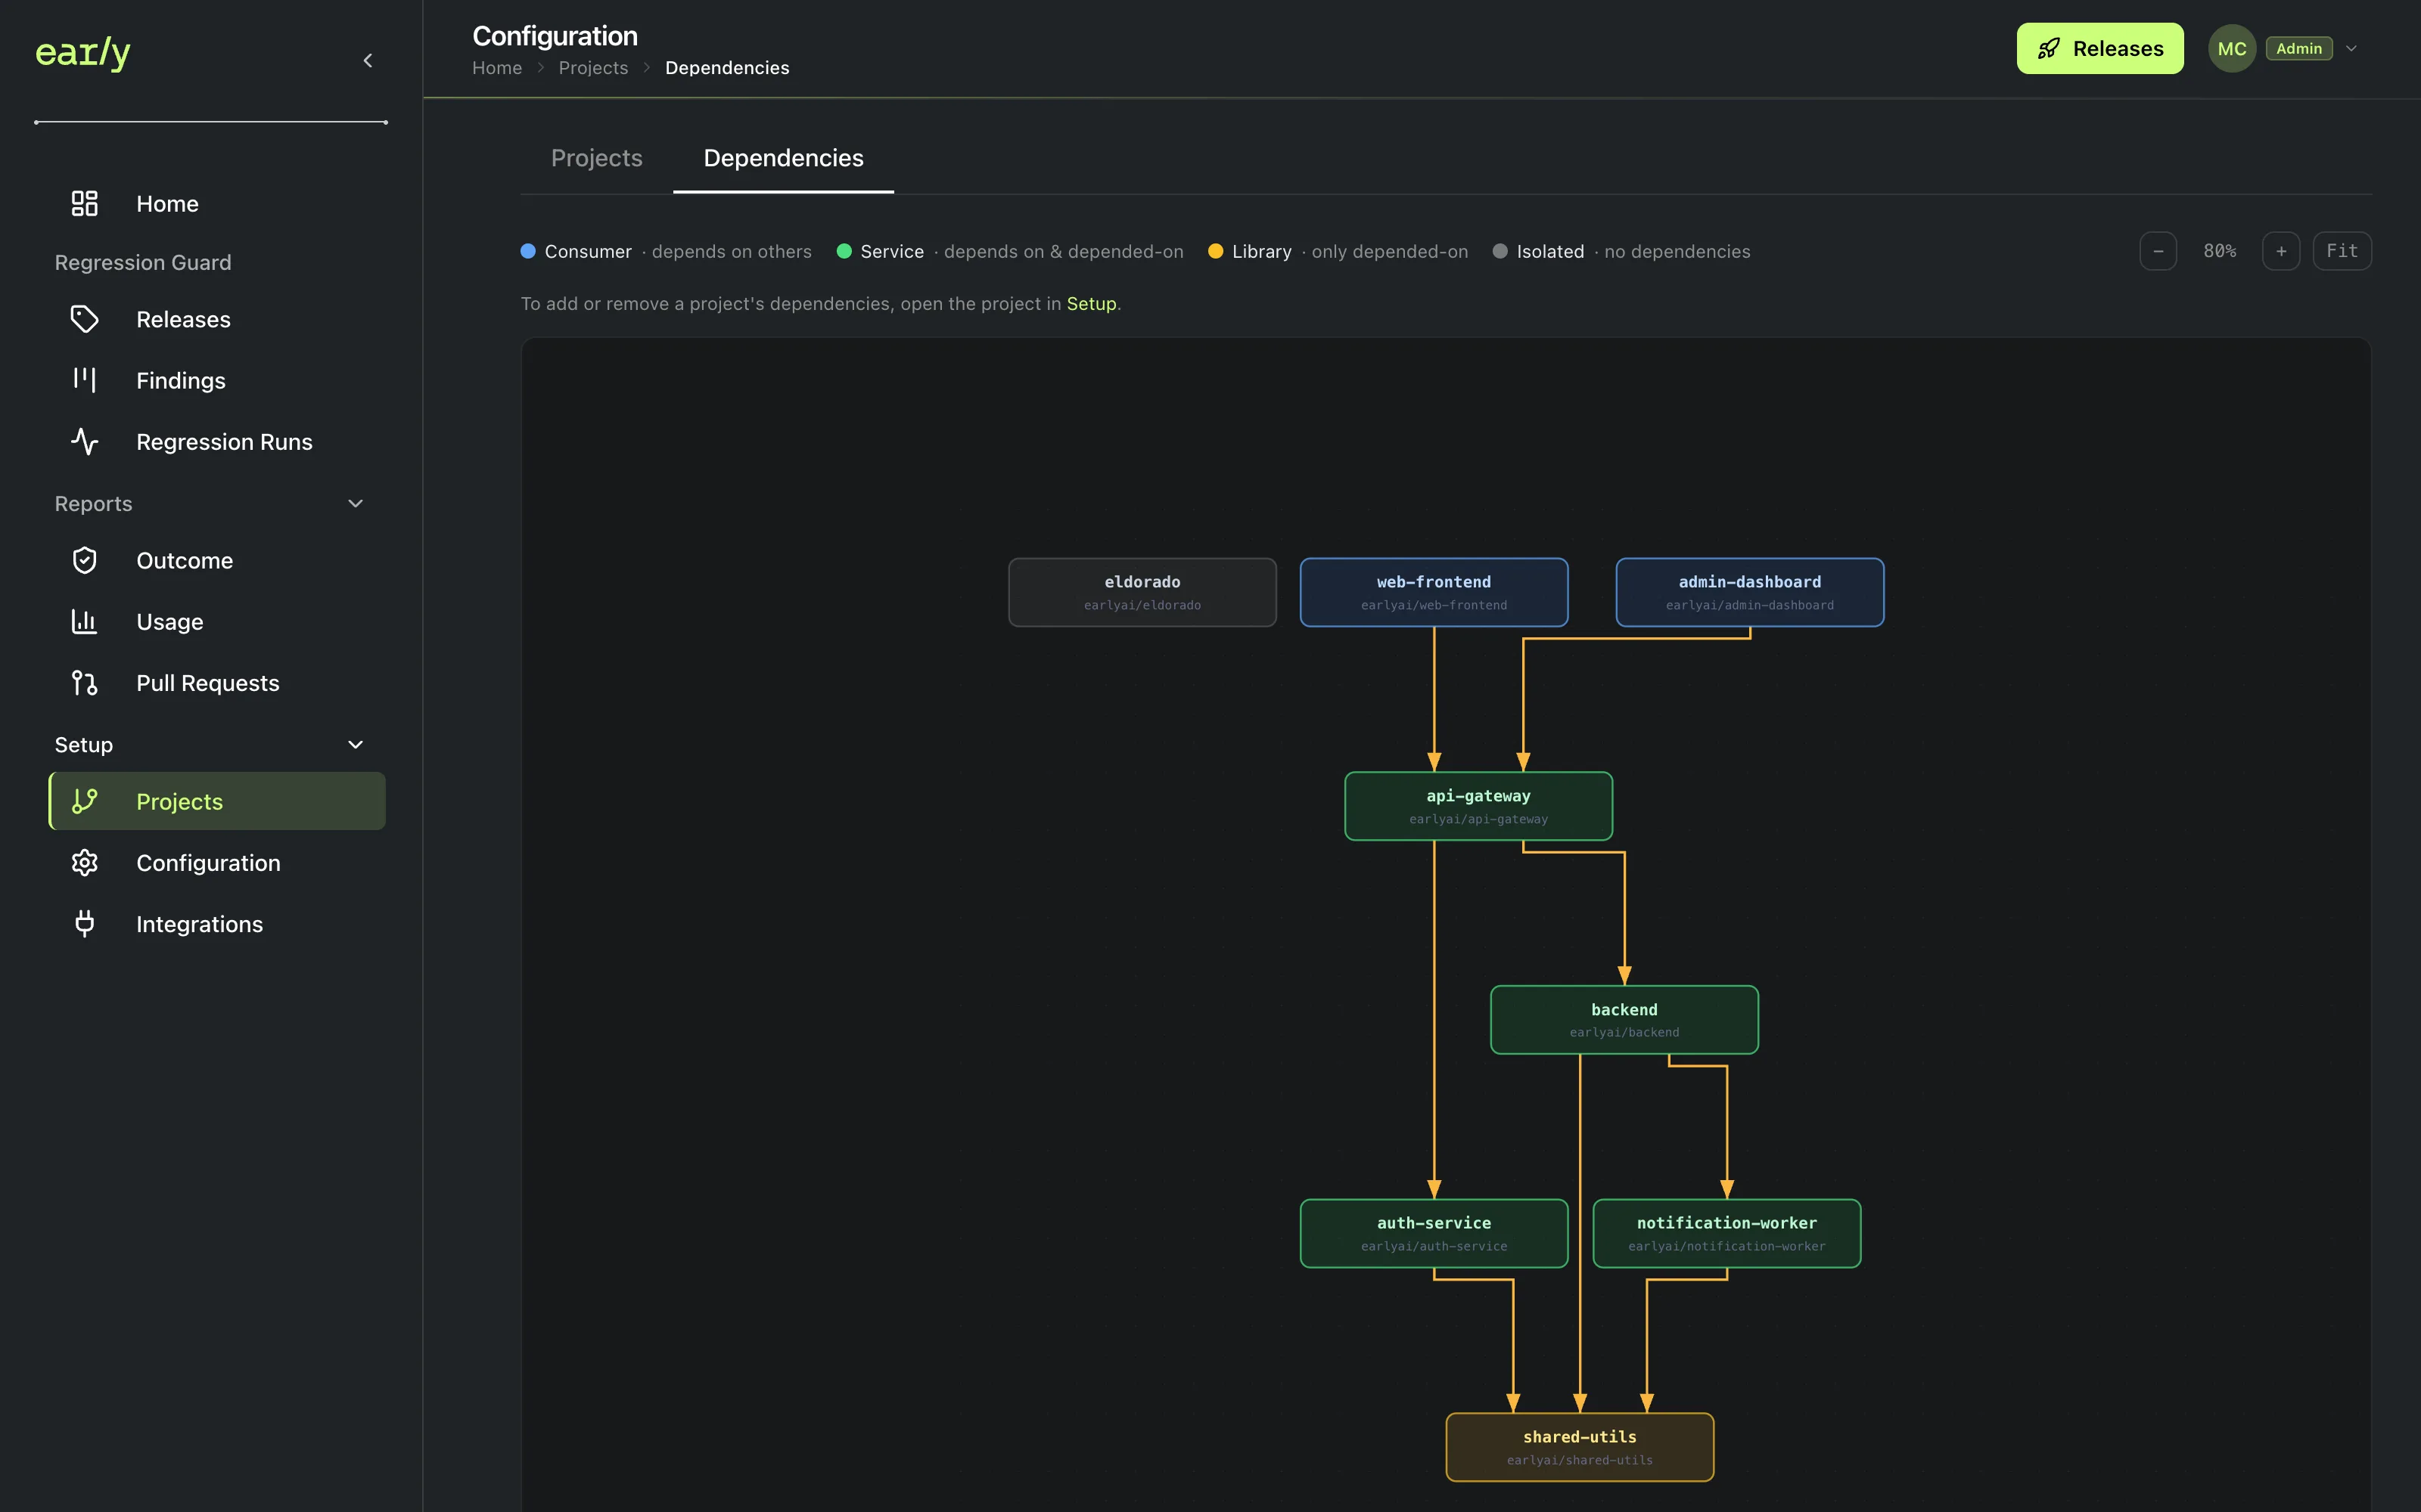The width and height of the screenshot is (2421, 1512).
Task: Select the admin-dashboard node
Action: (x=1750, y=592)
